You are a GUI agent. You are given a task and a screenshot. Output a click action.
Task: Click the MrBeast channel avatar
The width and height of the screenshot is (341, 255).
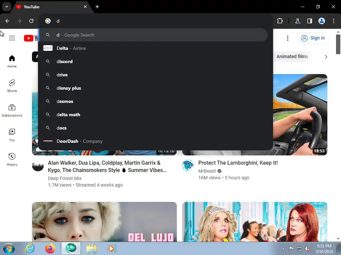[188, 165]
